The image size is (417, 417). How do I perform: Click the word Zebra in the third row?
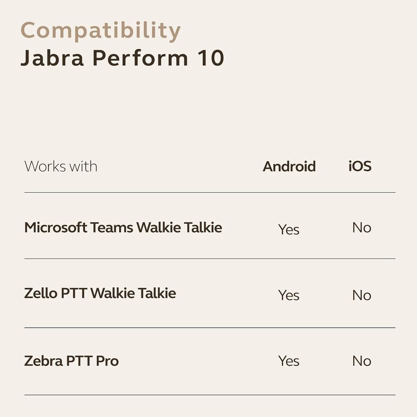[x=44, y=361]
